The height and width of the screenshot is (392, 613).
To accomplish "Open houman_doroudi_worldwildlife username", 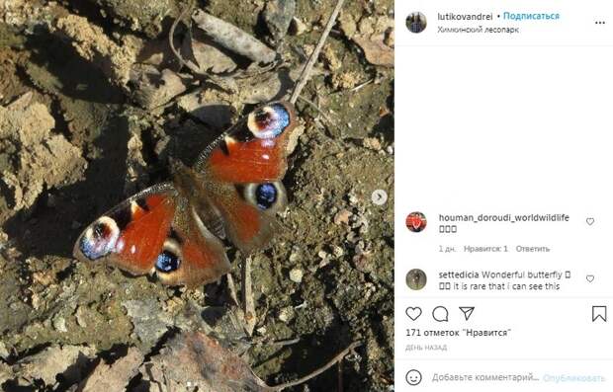I will tap(503, 217).
